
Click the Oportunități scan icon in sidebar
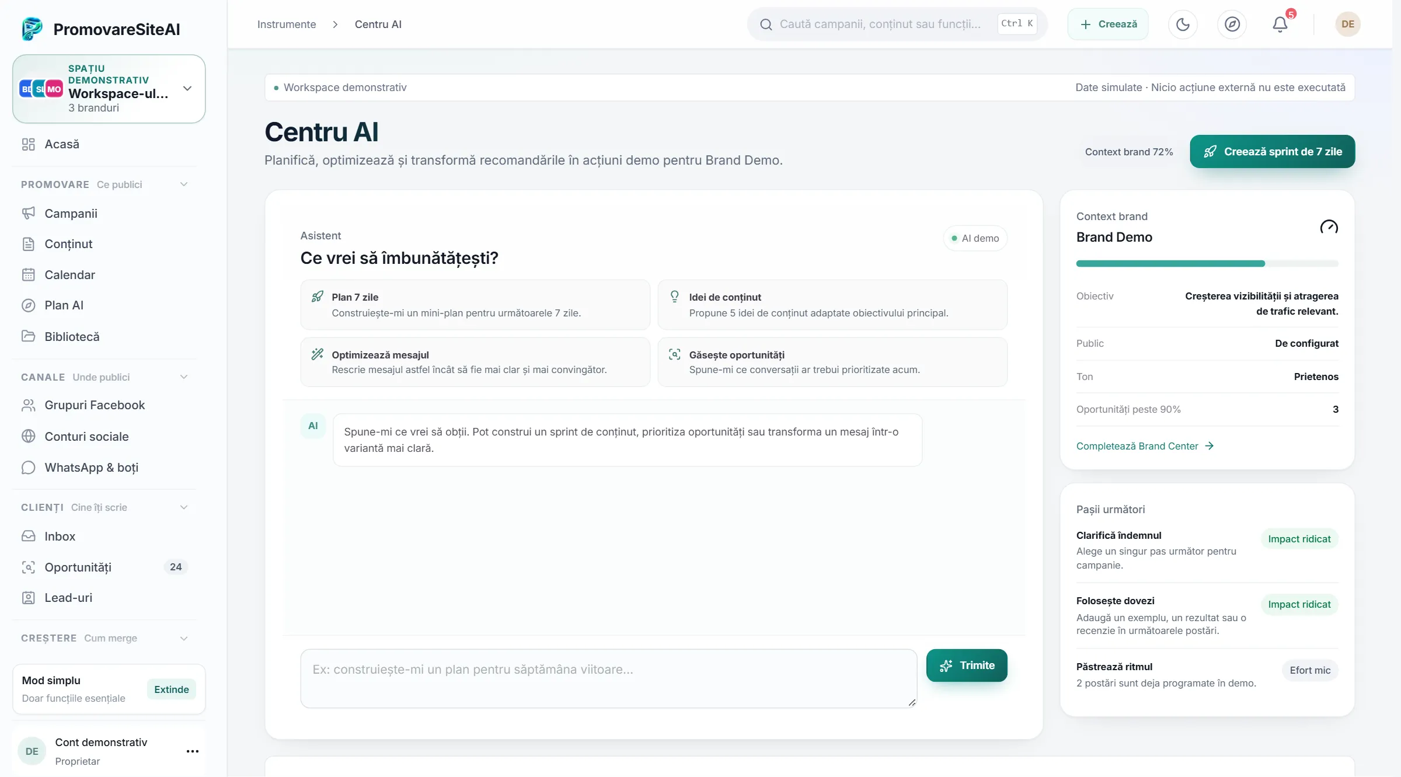point(28,567)
